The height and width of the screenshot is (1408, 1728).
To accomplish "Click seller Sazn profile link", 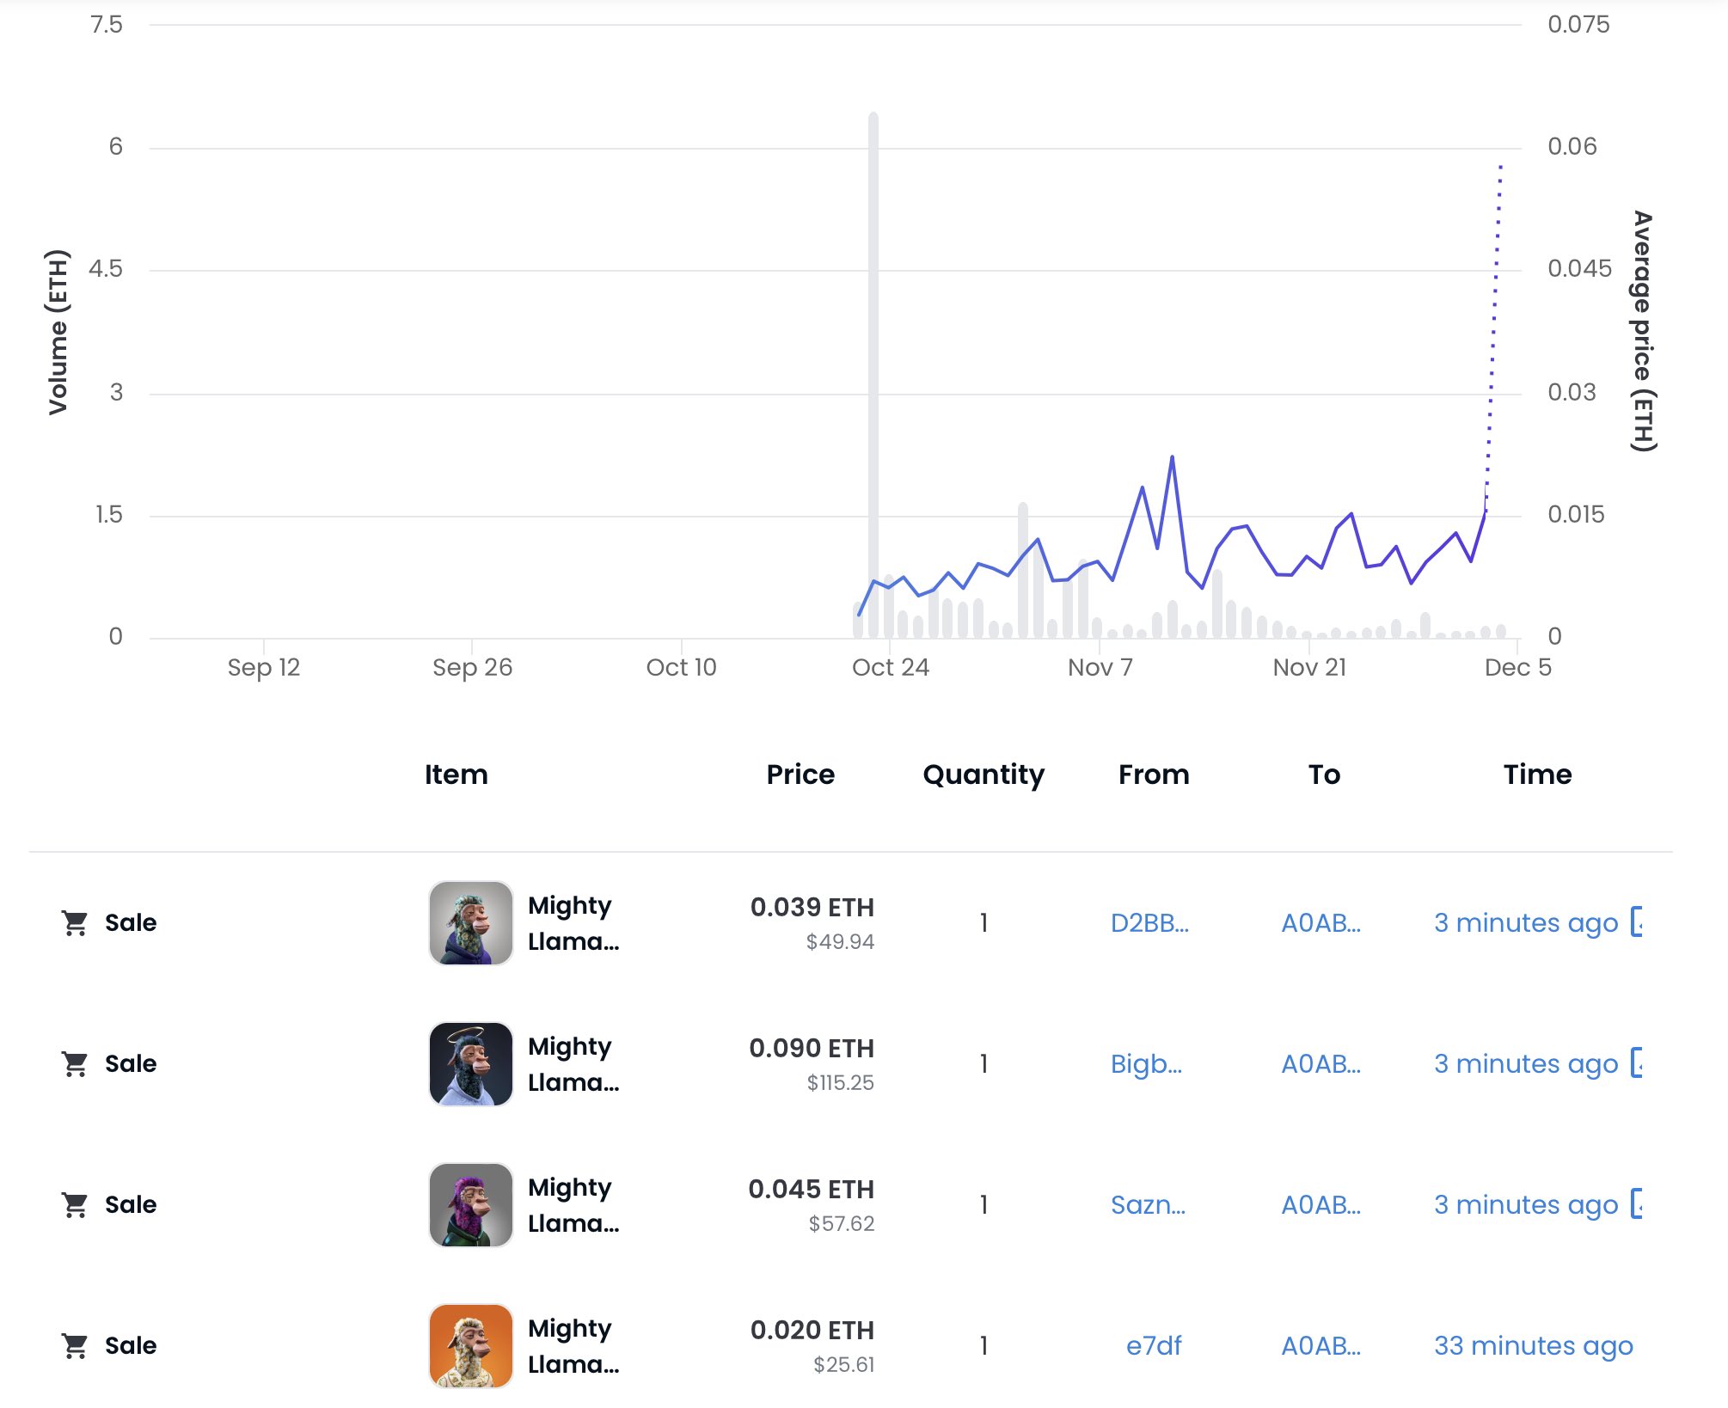I will tap(1148, 1204).
